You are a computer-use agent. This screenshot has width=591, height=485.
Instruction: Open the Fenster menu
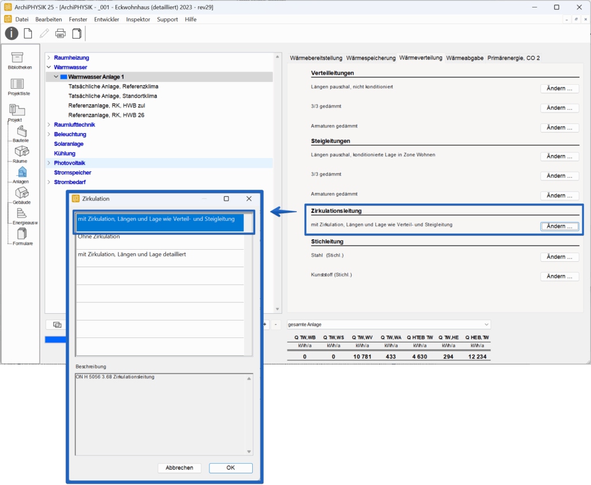click(78, 19)
